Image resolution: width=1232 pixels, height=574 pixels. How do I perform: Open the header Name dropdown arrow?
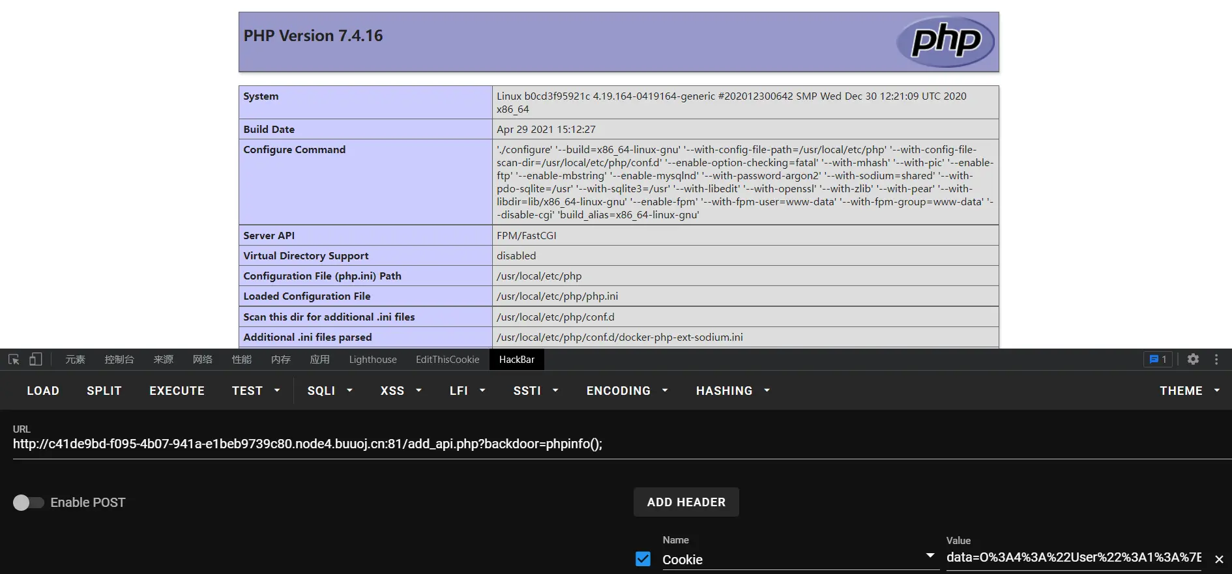tap(930, 556)
